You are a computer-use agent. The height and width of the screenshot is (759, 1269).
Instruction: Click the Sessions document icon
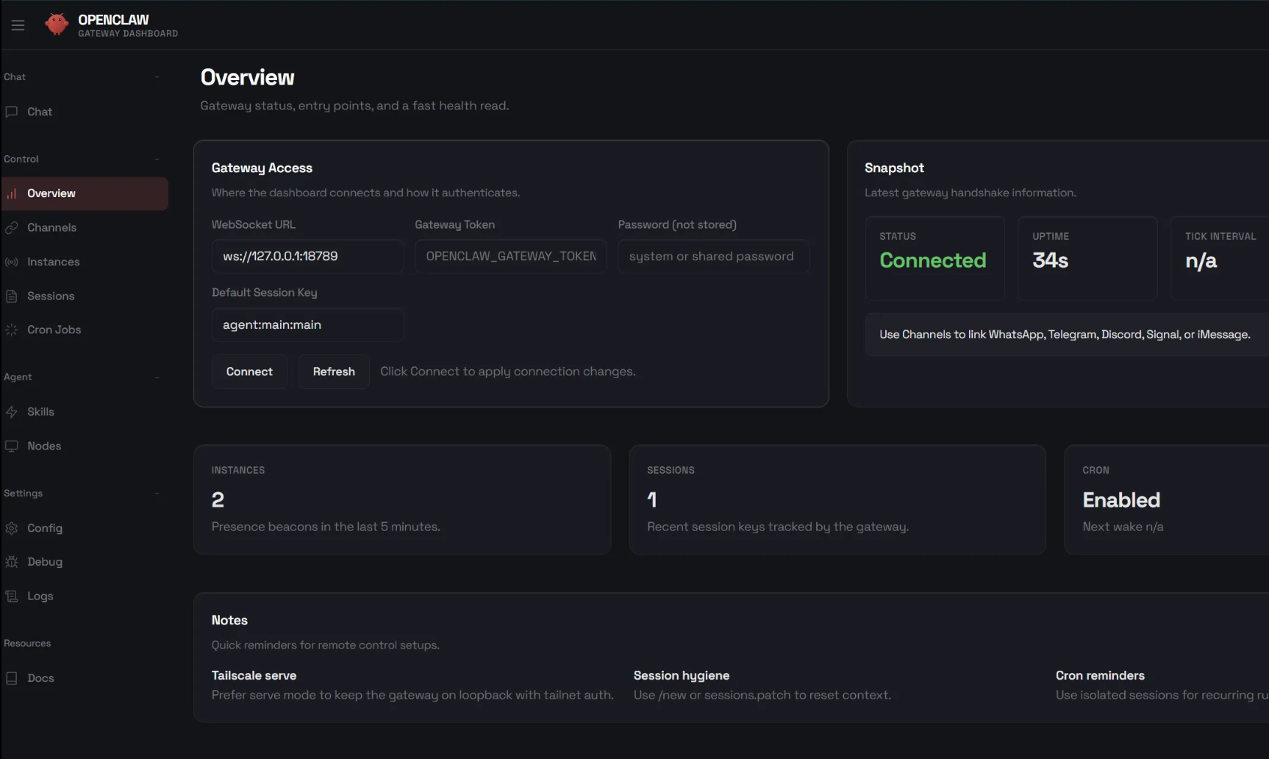coord(12,296)
